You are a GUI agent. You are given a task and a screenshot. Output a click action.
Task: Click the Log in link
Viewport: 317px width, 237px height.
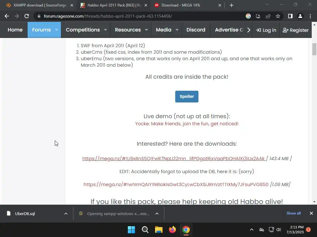click(266, 30)
